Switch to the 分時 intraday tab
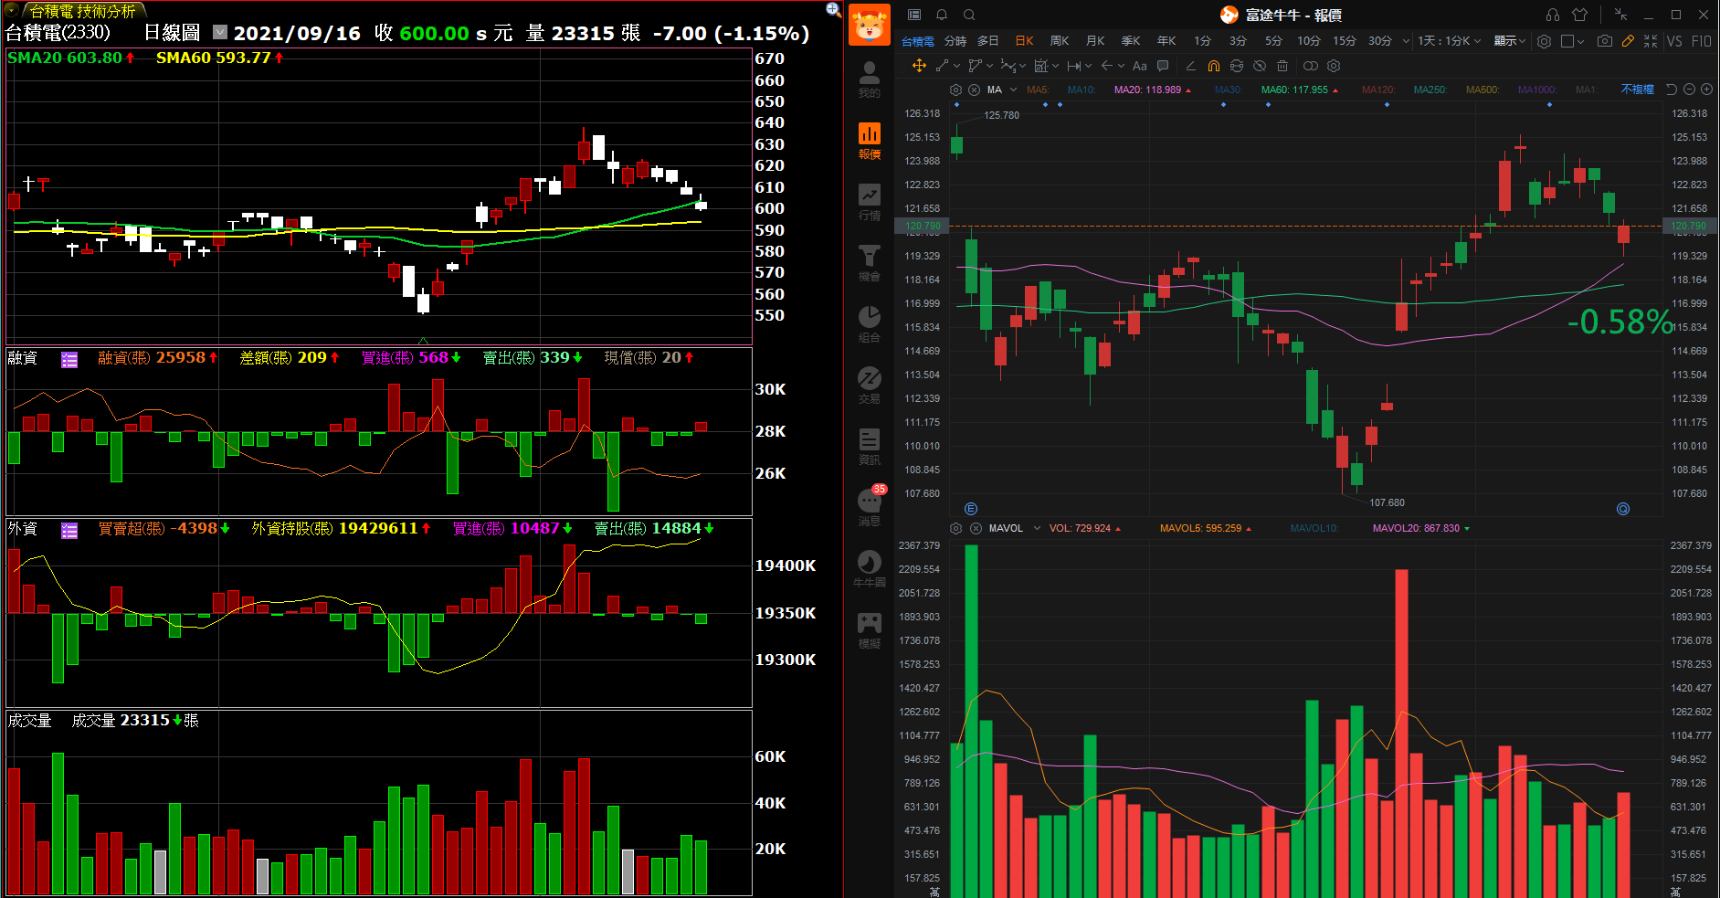This screenshot has height=898, width=1720. 955,41
